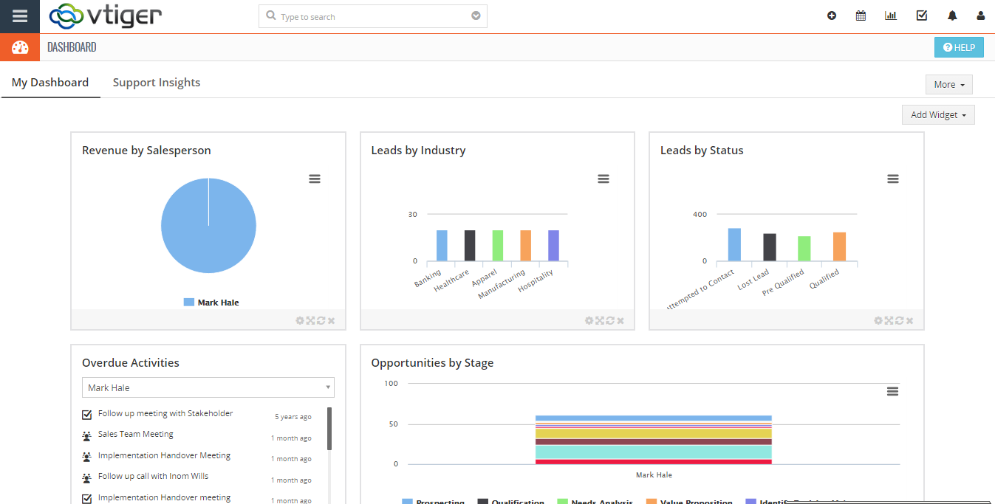Open the user profile icon
Image resolution: width=995 pixels, height=504 pixels.
pyautogui.click(x=981, y=15)
